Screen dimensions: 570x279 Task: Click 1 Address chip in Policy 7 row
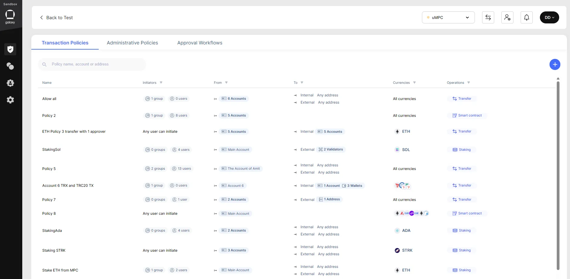click(x=329, y=199)
